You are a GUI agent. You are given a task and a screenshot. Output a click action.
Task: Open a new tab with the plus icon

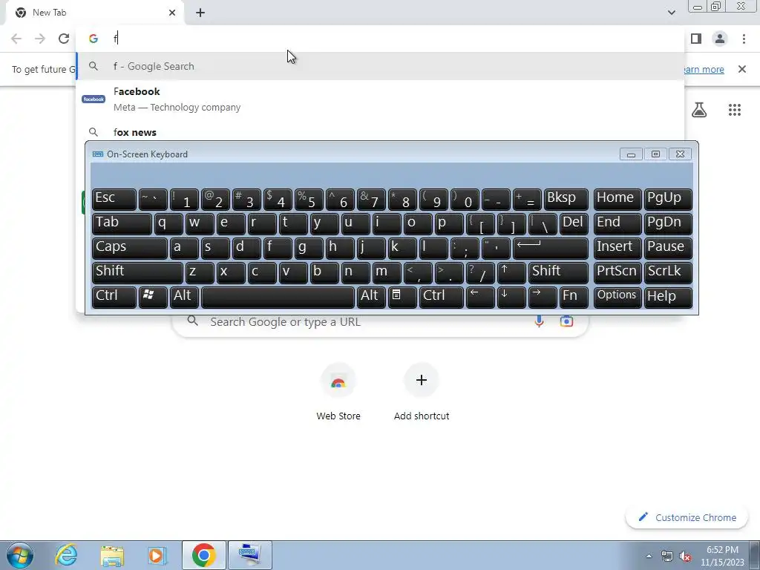[200, 13]
